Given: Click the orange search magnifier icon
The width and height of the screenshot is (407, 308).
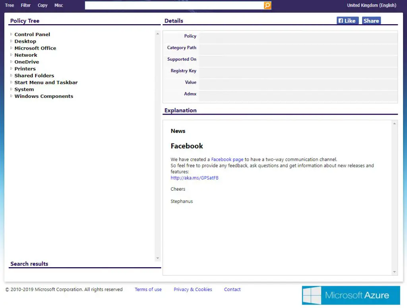Looking at the screenshot, I should (x=267, y=5).
